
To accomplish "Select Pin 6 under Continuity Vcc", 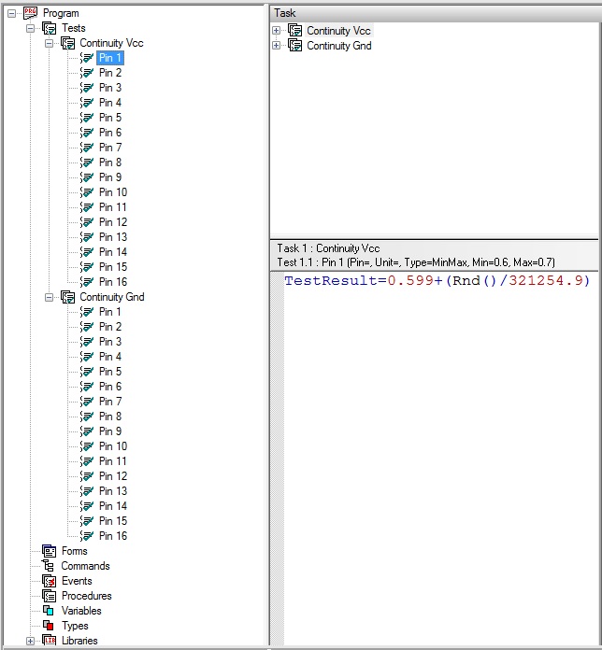I will click(x=110, y=133).
